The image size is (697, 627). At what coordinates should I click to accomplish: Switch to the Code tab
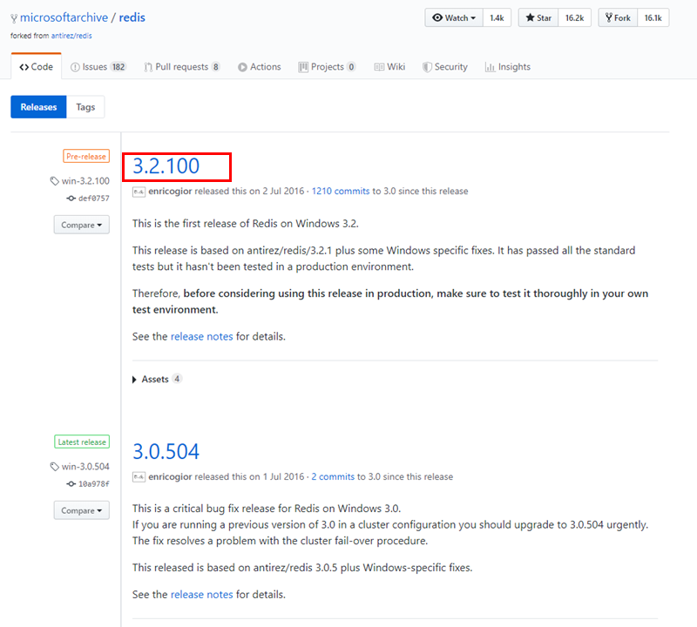pos(36,67)
